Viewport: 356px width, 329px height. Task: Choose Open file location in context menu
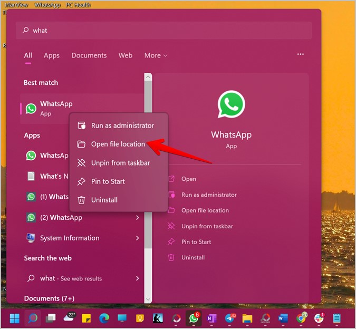click(x=119, y=144)
